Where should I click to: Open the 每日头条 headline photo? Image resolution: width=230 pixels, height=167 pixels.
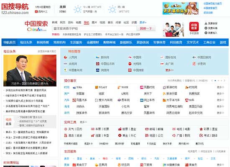tap(30, 70)
